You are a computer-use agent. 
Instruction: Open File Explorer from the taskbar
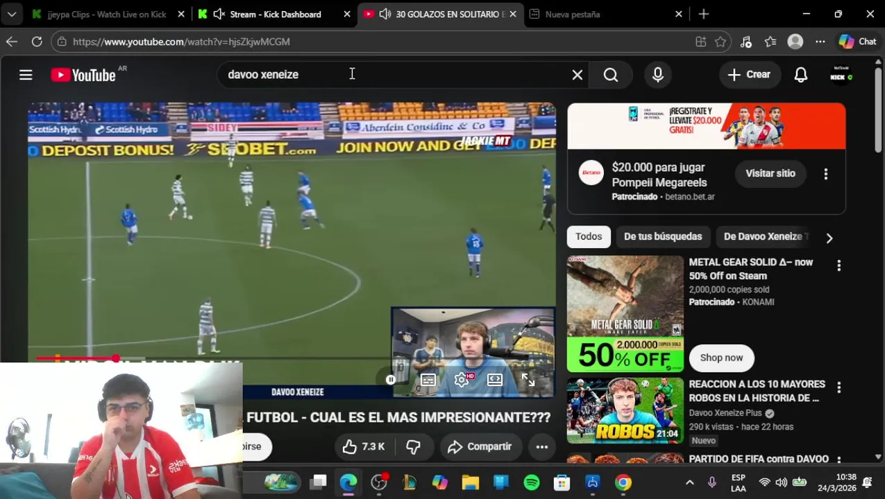tap(471, 482)
